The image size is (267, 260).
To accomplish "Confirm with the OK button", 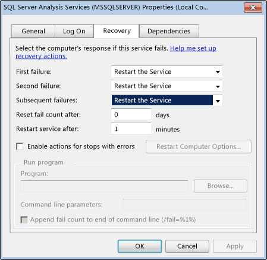I will [140, 246].
